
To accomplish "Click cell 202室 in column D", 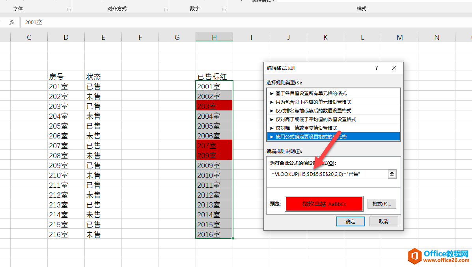I will tap(66, 96).
